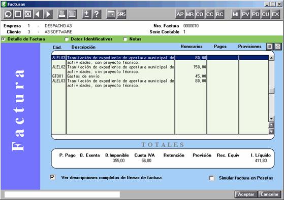The image size is (284, 200).
Task: Click client name A3 SOFTWARE
Action: 58,32
